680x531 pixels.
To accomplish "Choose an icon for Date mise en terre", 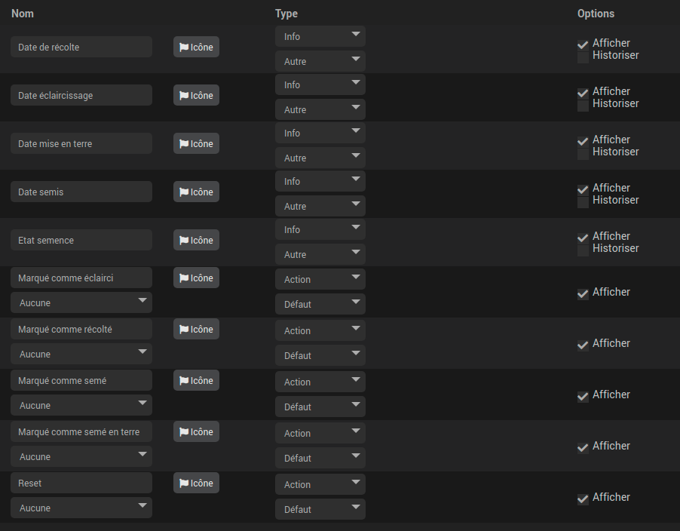I will pyautogui.click(x=196, y=144).
